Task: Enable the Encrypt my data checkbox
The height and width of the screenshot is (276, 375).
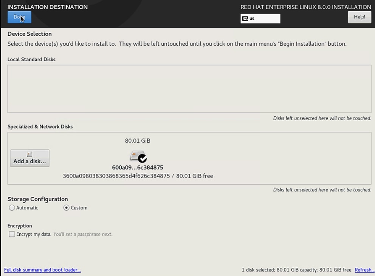Action: pos(12,234)
